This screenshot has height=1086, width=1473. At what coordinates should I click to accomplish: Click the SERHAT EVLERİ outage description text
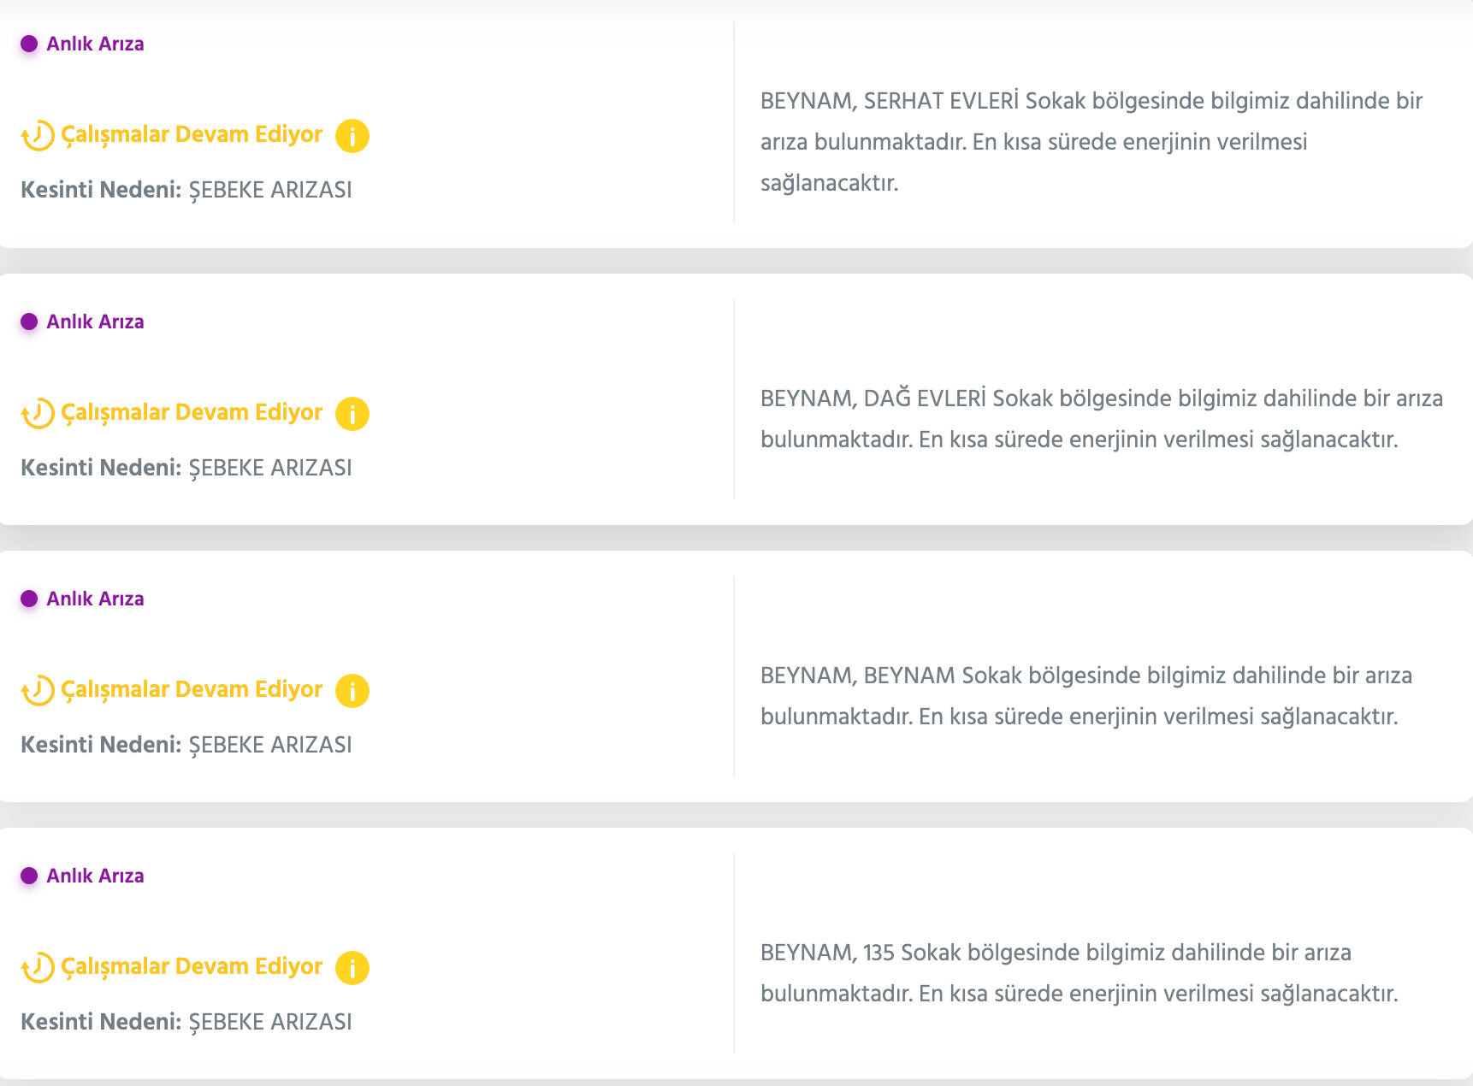1091,142
